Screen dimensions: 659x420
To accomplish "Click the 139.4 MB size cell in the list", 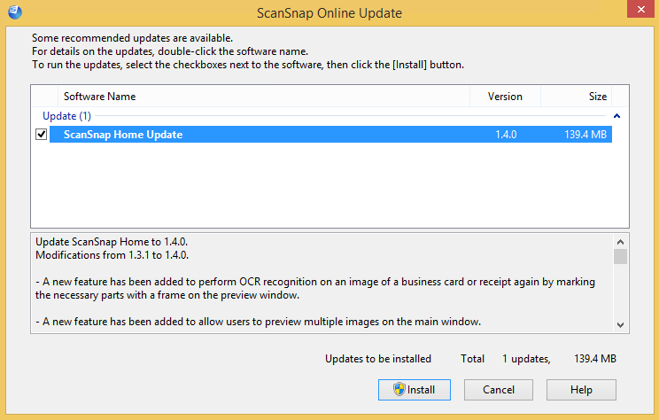I will (x=584, y=135).
